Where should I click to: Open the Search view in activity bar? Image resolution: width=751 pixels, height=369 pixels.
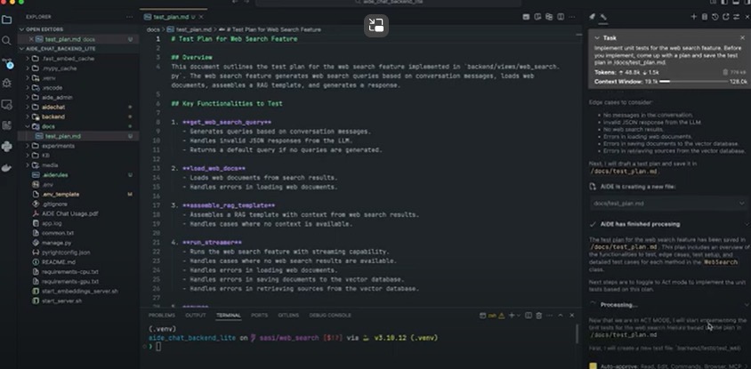point(7,40)
